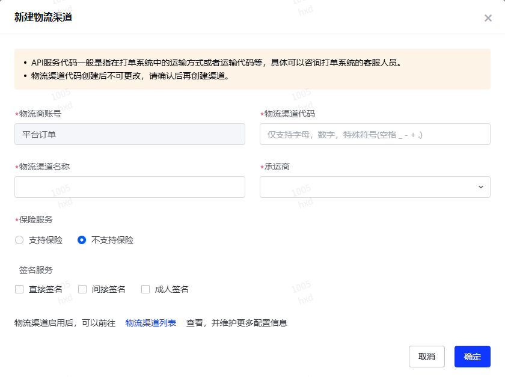
Task: Click the 签名服务 section label
Action: (35, 270)
